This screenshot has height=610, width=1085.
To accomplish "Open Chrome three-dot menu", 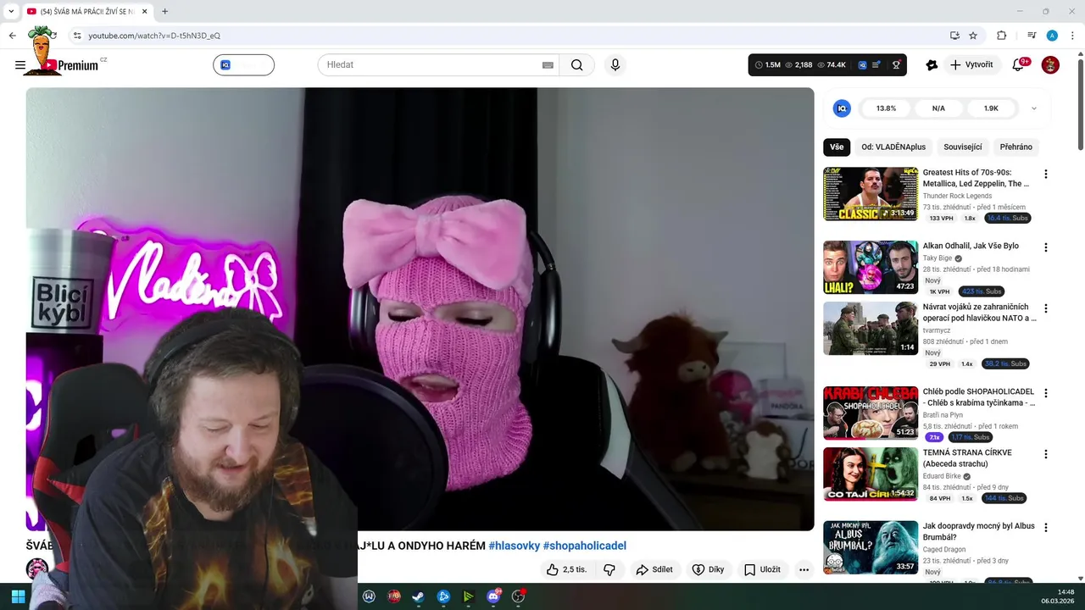I will click(1071, 36).
